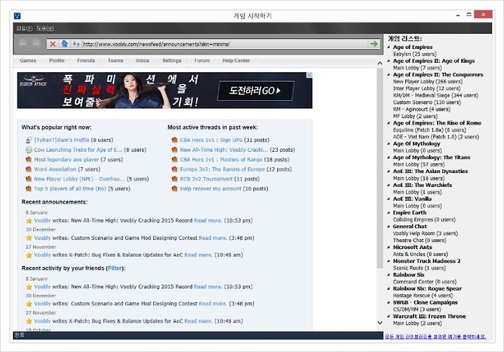Click icon beside Word Association thread
This screenshot has width=504, height=352.
tap(29, 169)
